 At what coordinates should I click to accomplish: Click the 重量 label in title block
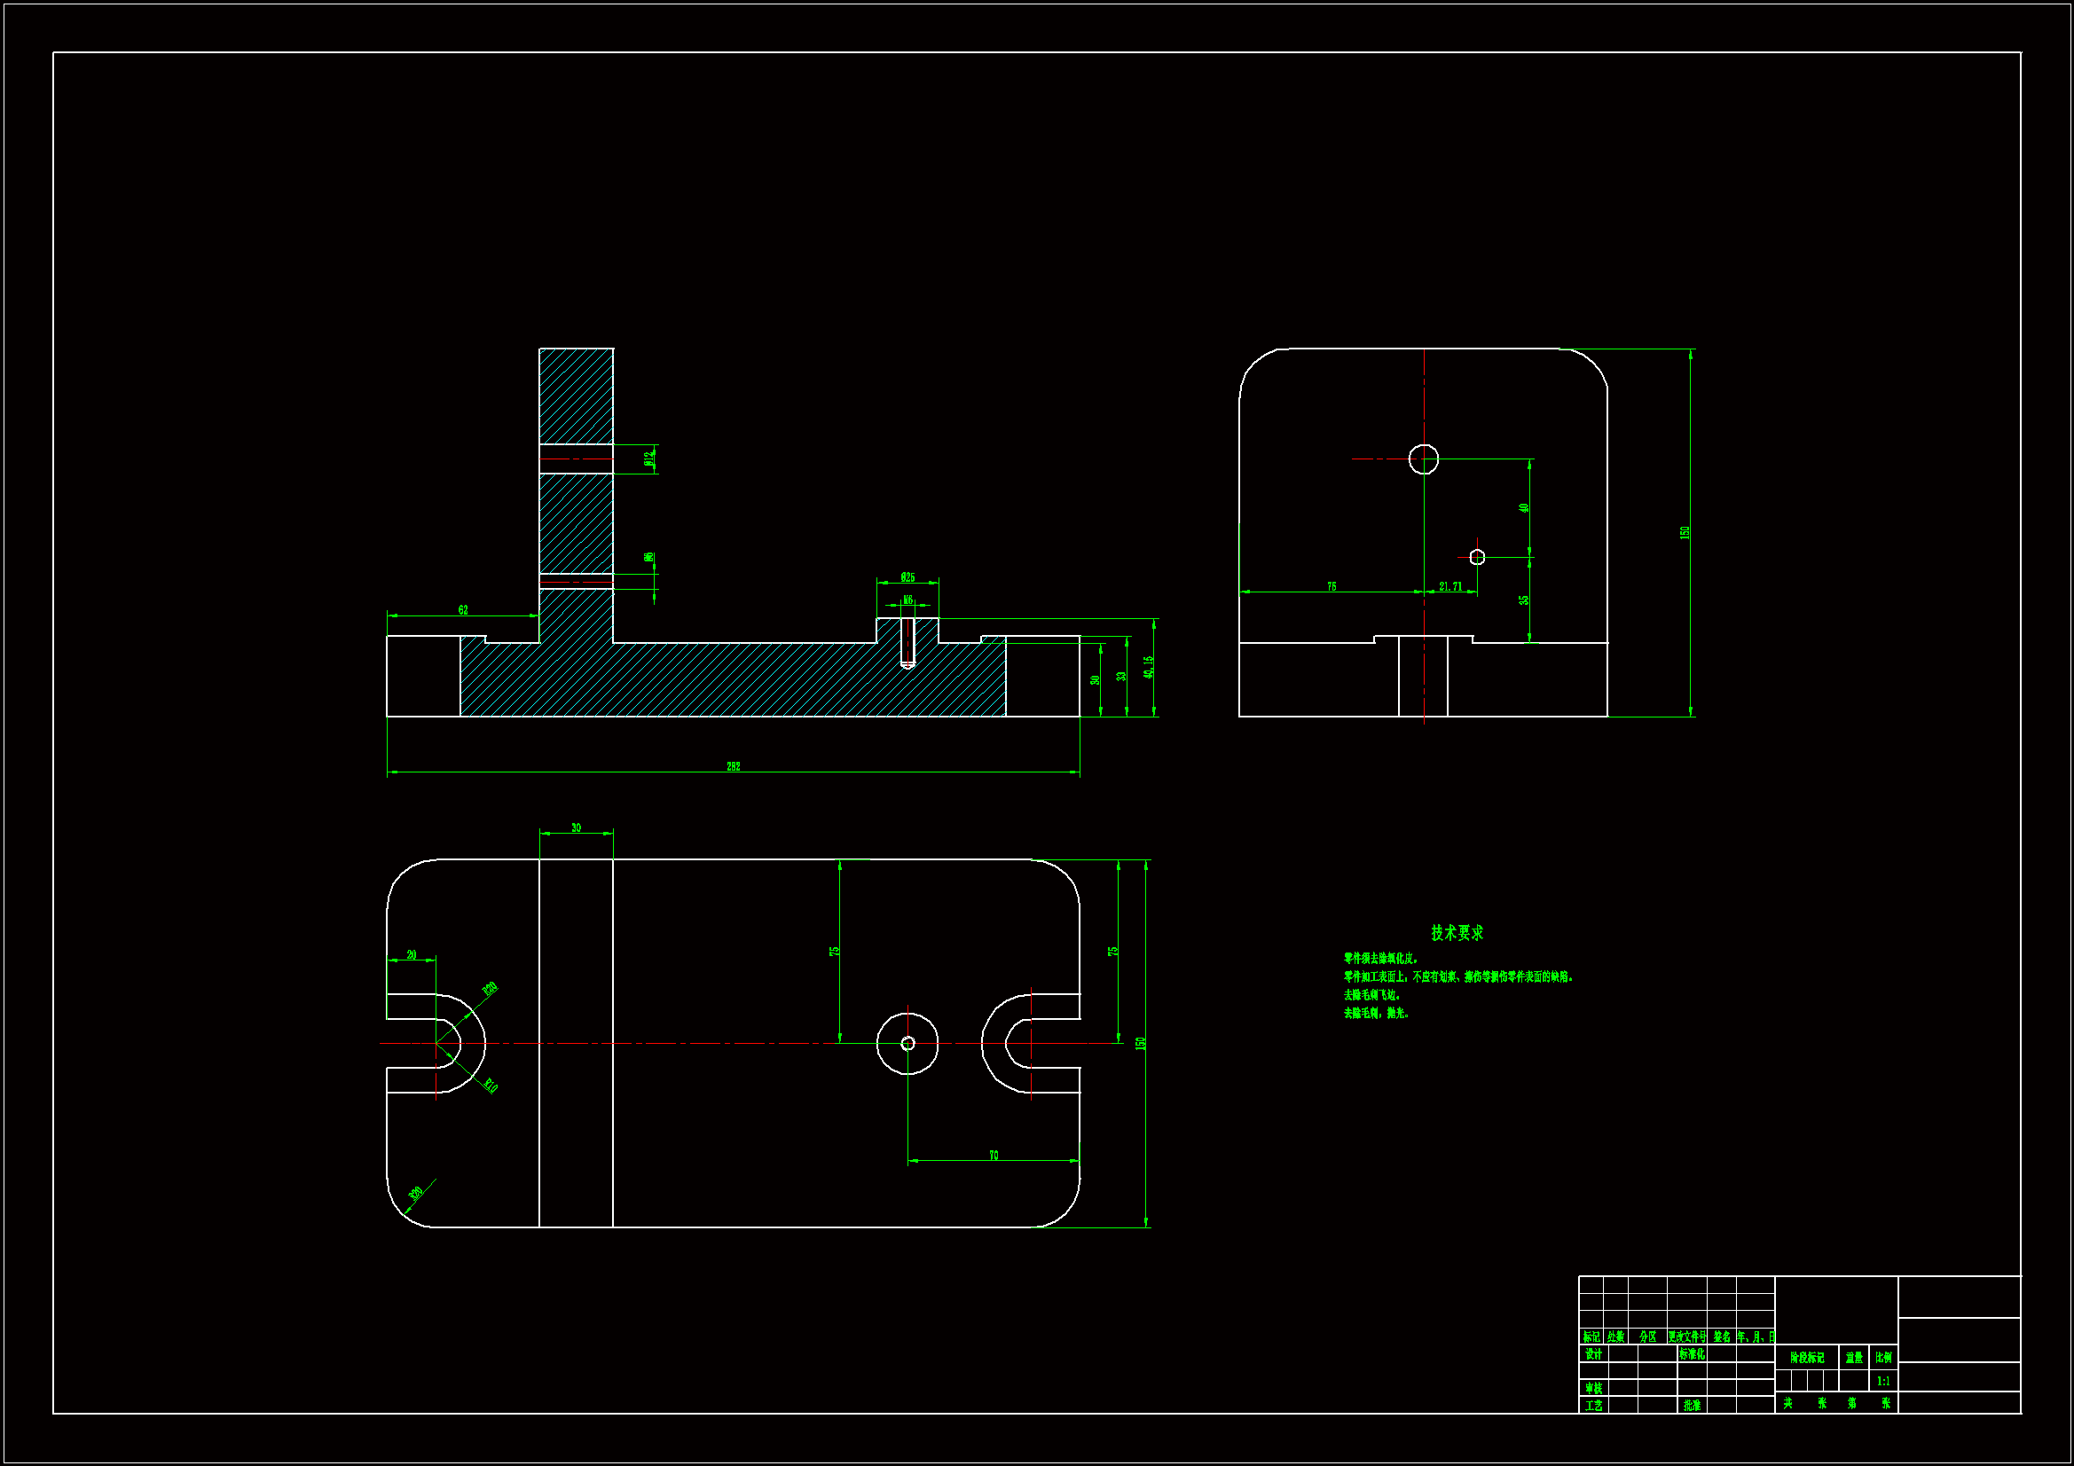[1854, 1358]
